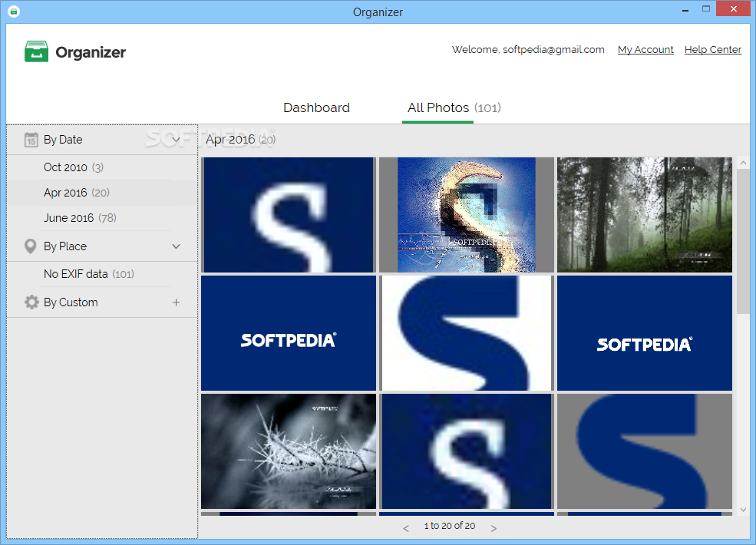Click the By Place header label

pos(65,246)
